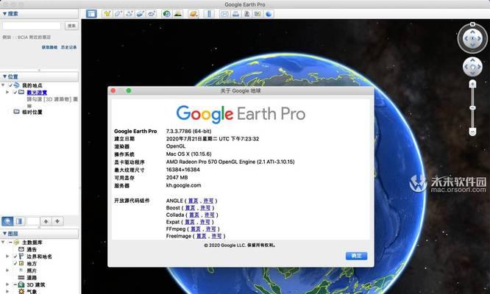
Task: Select the Add Path tool
Action: tap(129, 14)
